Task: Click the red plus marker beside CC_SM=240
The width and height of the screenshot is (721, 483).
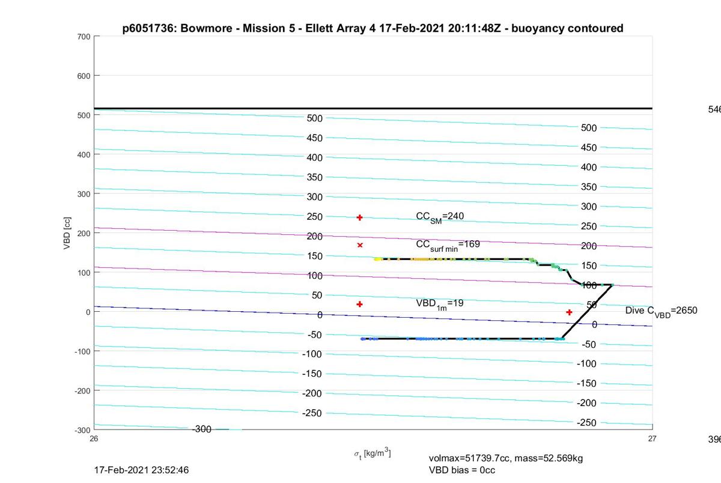Action: click(x=360, y=217)
